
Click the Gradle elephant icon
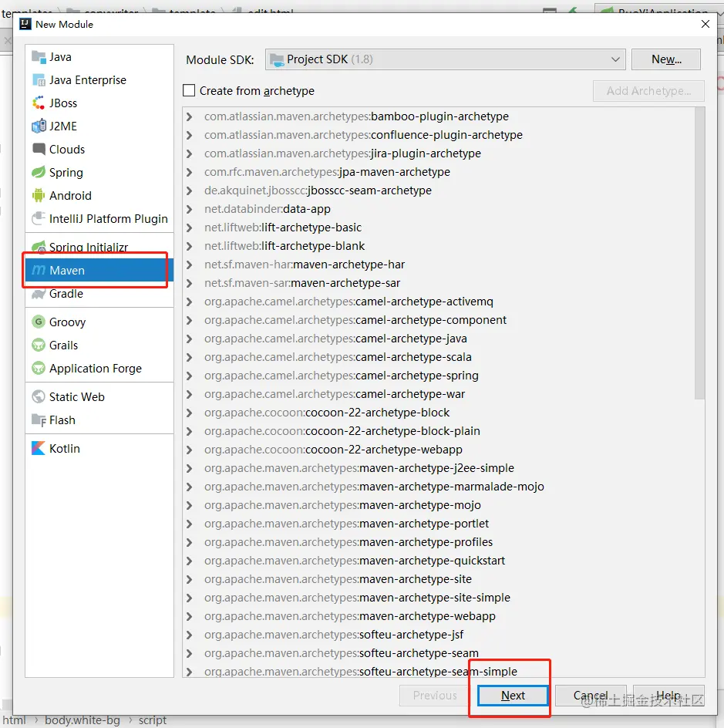point(39,294)
